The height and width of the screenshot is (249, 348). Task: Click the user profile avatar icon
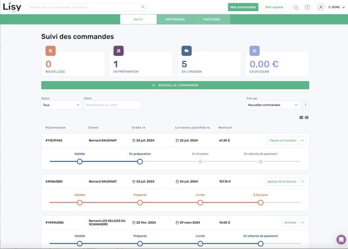(321, 7)
